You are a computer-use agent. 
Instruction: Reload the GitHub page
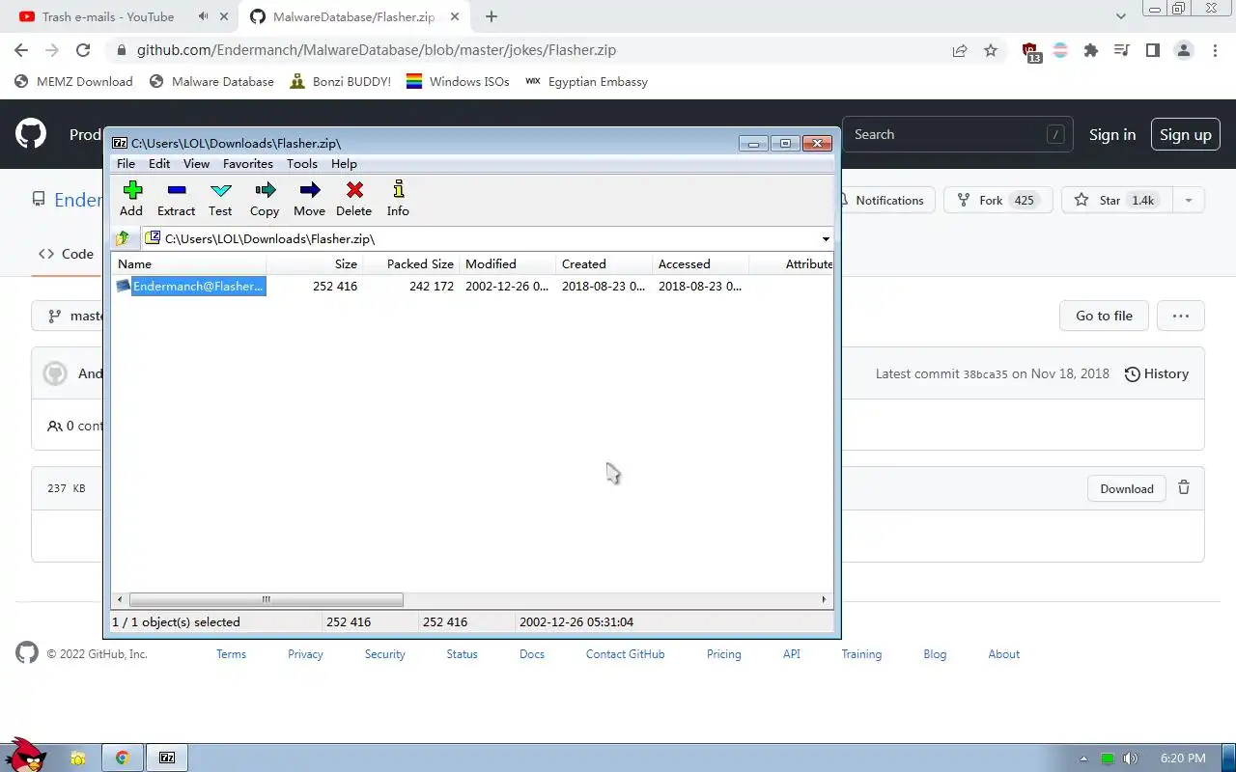tap(83, 50)
